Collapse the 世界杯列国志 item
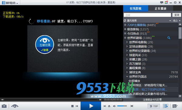Image resolution: width=182 pixels, height=110 pixels. (x=127, y=77)
